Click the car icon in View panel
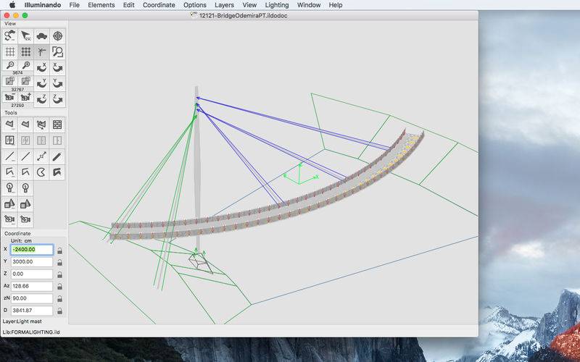This screenshot has width=580, height=362. point(42,35)
